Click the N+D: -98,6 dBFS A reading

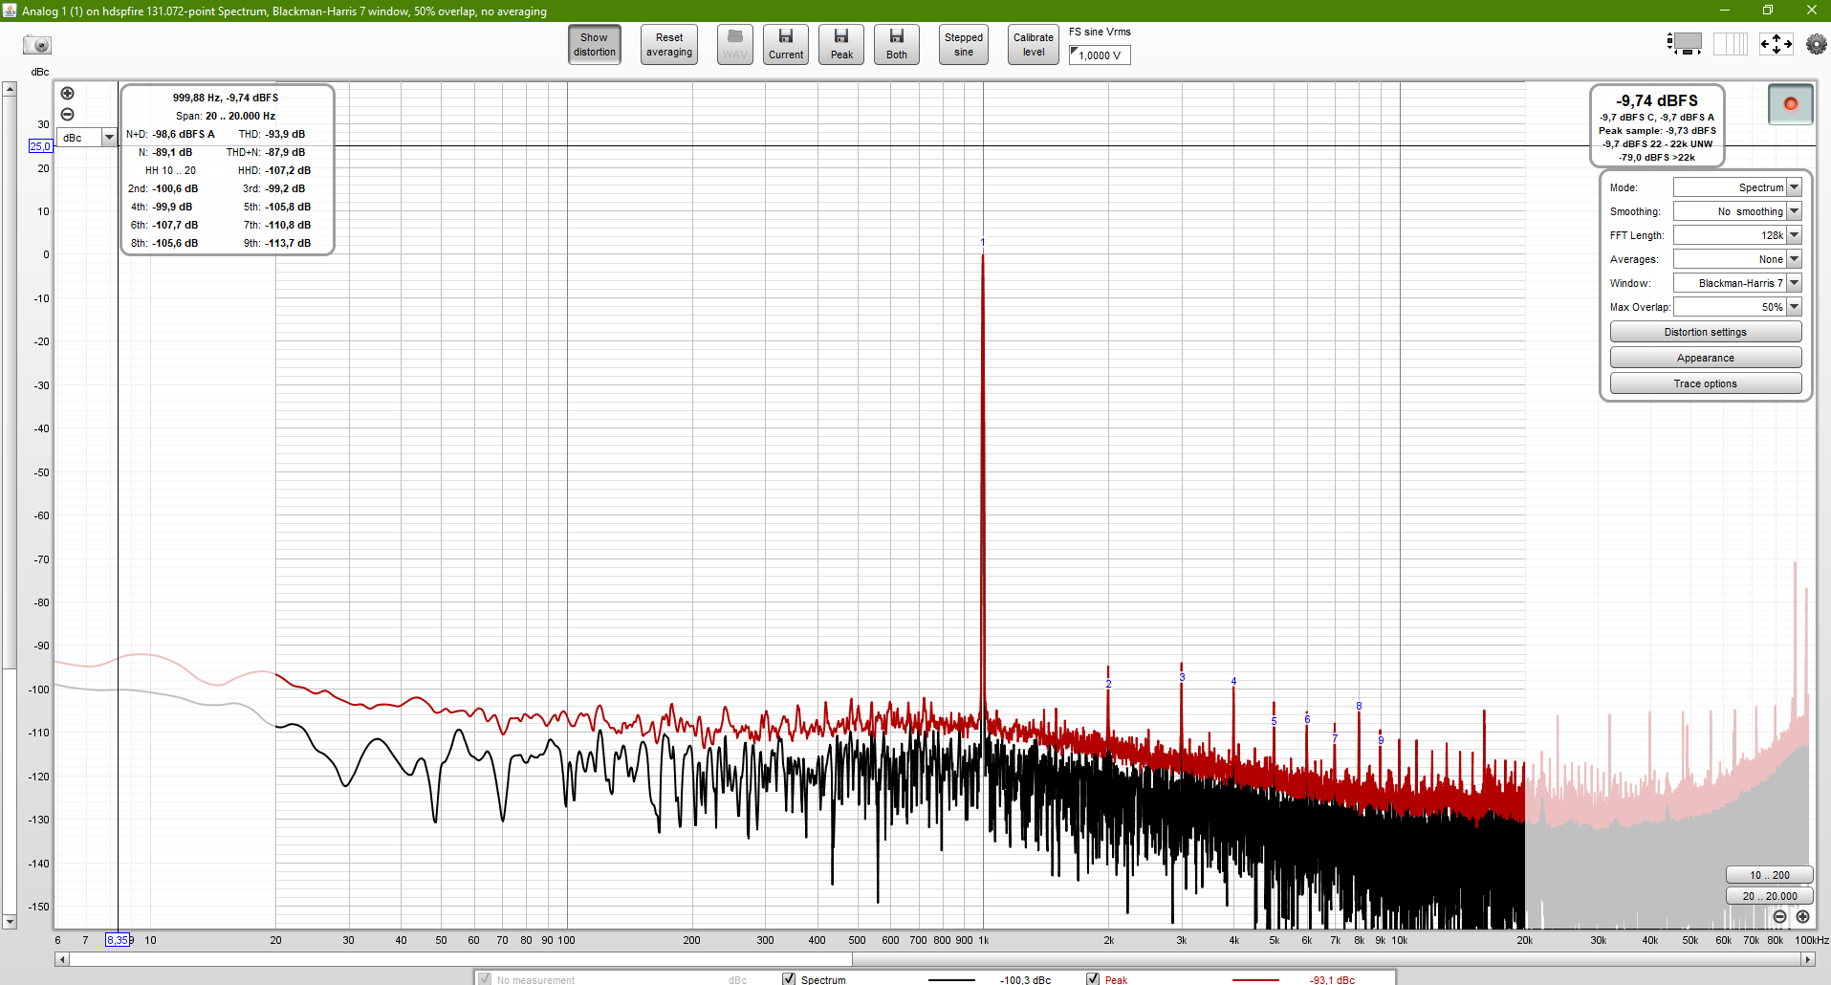pyautogui.click(x=170, y=134)
